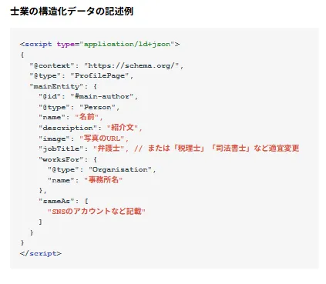Click the heading 士業の構造化データの記述例

72,12
